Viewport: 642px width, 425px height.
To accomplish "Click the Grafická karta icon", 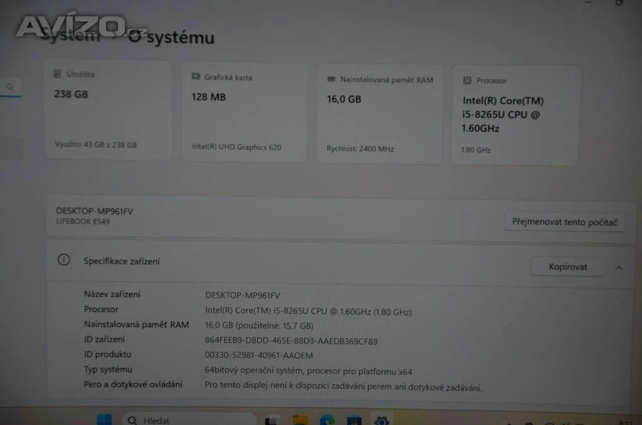I will click(196, 76).
